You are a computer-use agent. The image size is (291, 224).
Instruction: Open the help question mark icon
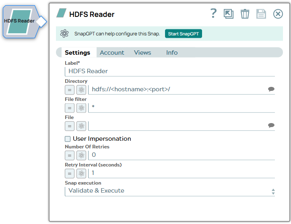click(x=213, y=13)
